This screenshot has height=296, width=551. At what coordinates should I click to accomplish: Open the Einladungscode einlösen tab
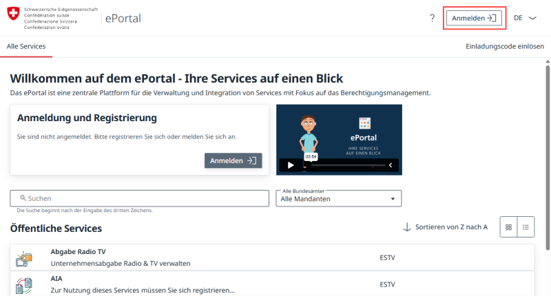[x=505, y=47]
